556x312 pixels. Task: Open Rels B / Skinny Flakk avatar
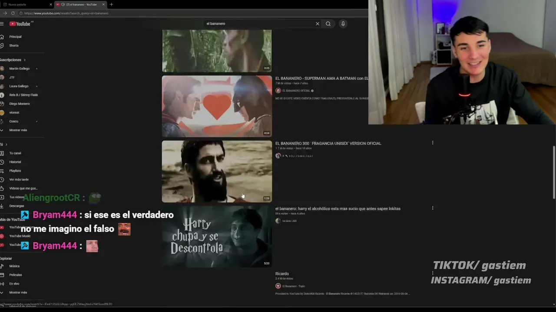click(2, 95)
